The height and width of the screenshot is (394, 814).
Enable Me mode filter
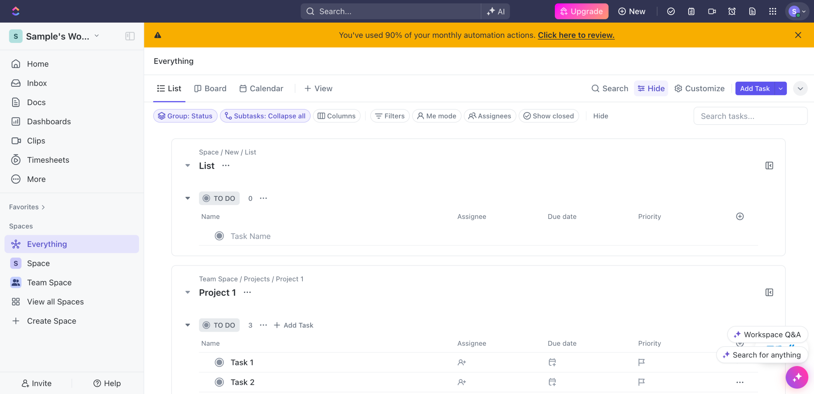[x=437, y=116]
